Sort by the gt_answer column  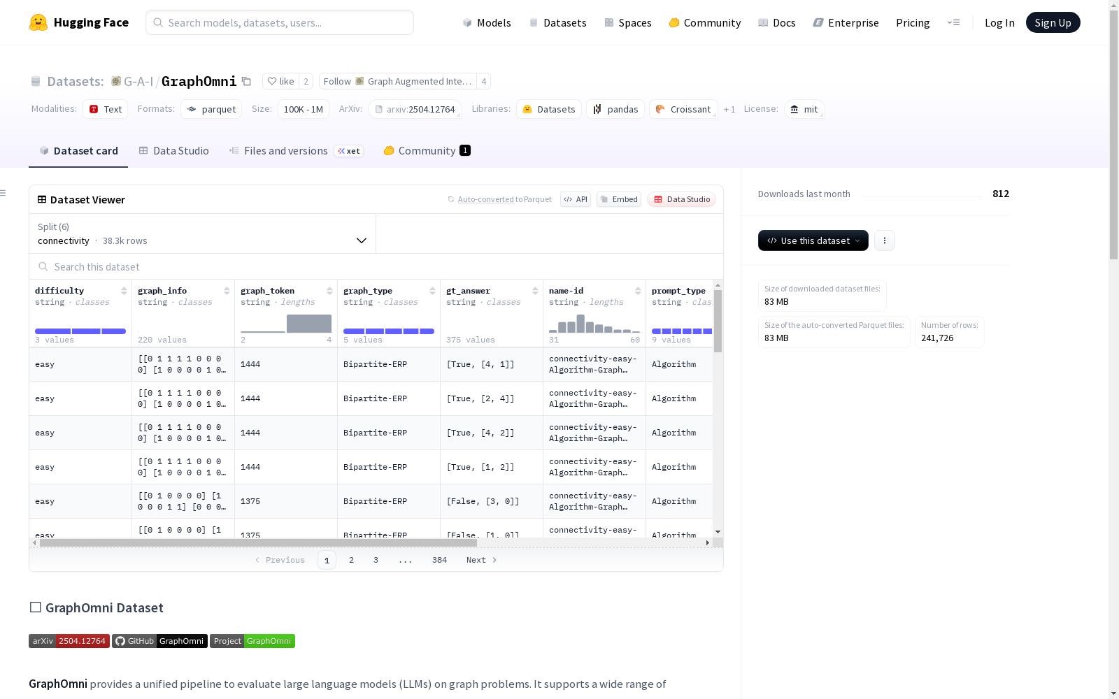pos(535,291)
